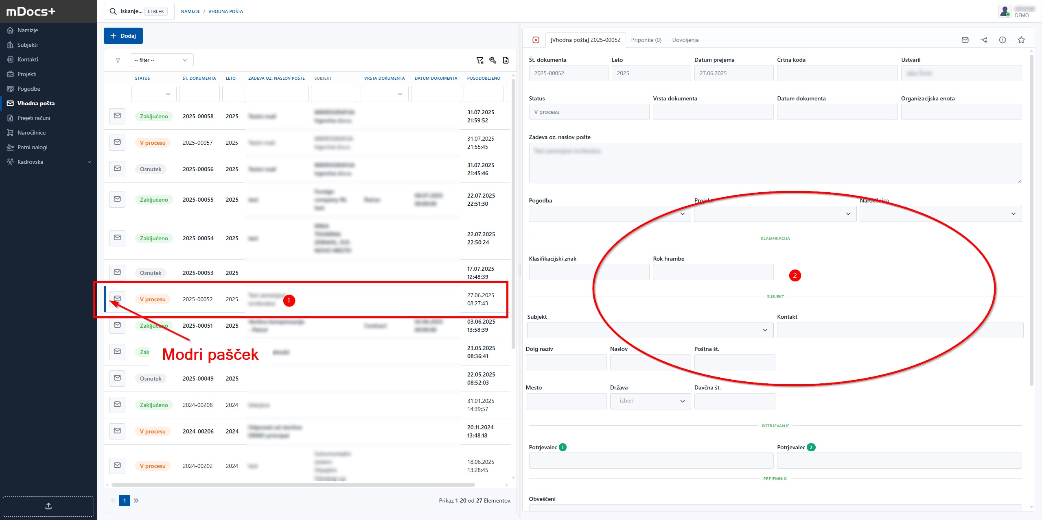Open the wrench tools icon above the table
The image size is (1042, 520).
coord(493,60)
